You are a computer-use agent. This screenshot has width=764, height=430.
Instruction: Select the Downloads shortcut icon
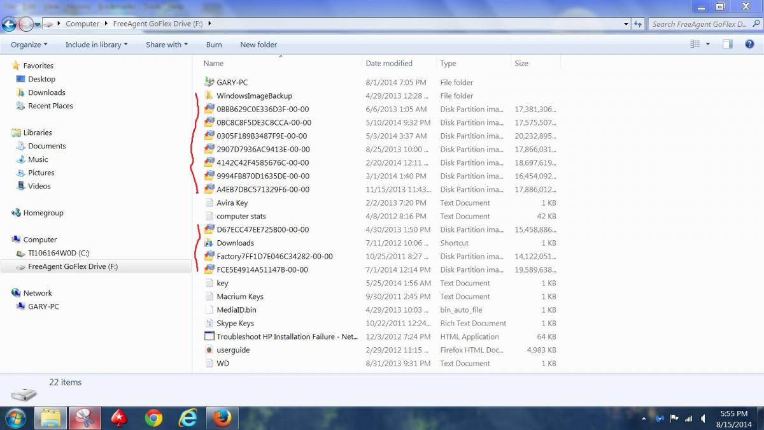209,243
